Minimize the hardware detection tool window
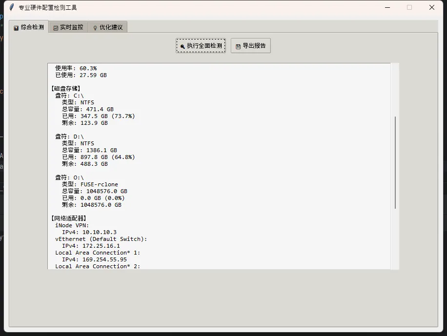Viewport: 447px width, 336px height. (387, 7)
